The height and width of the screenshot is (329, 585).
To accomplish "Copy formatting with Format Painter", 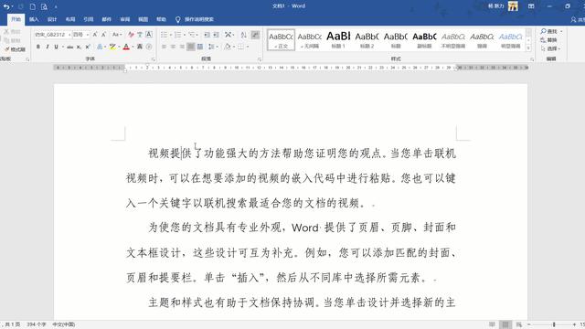I will point(15,49).
